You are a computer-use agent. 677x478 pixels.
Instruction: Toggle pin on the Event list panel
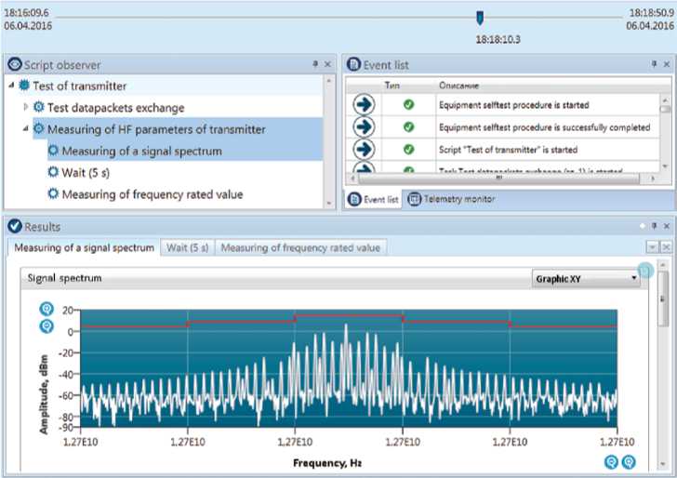[x=652, y=65]
